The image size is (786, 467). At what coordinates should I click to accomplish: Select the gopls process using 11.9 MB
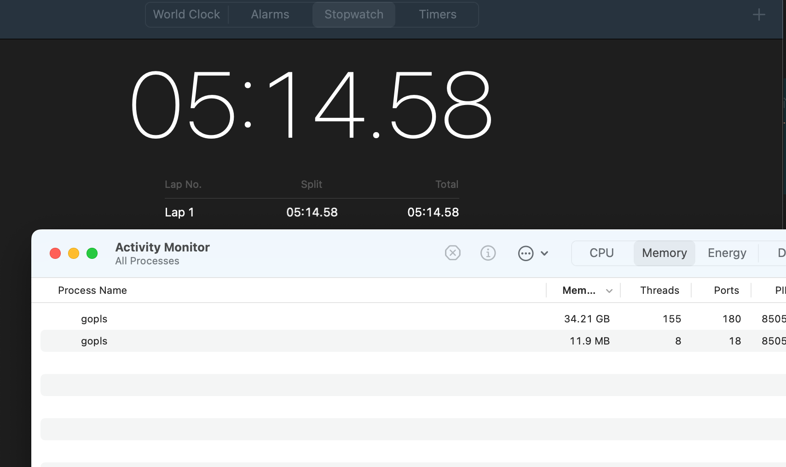point(94,341)
